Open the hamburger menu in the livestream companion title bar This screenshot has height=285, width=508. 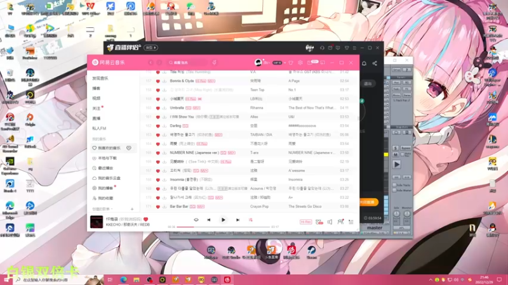(354, 48)
